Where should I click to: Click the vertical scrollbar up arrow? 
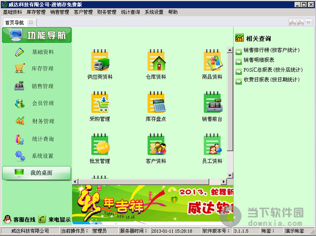230,50
